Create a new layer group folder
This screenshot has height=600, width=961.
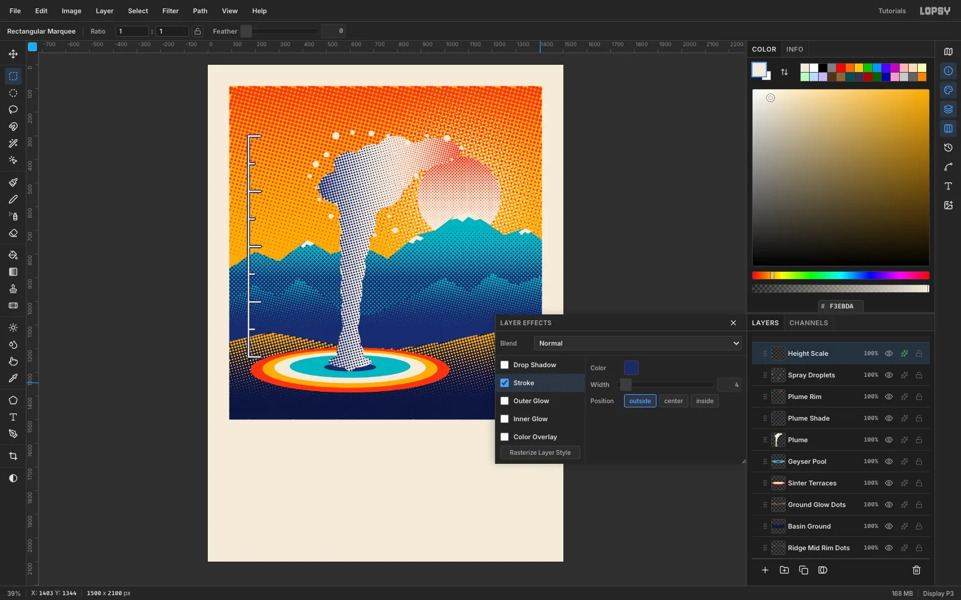coord(784,570)
